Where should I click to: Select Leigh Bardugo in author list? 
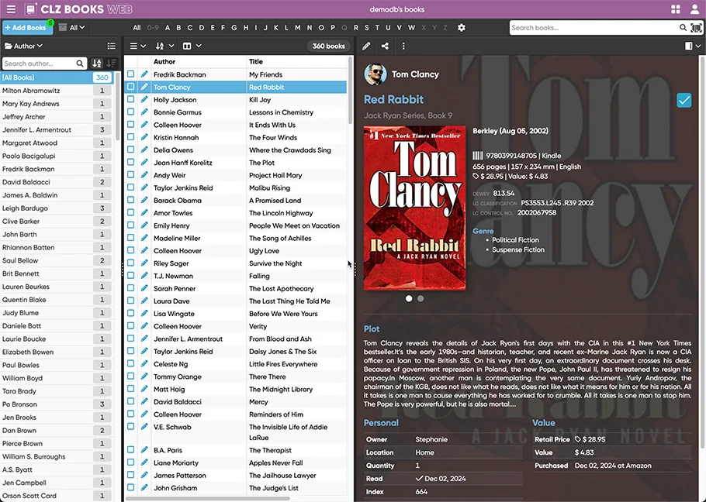(57, 208)
